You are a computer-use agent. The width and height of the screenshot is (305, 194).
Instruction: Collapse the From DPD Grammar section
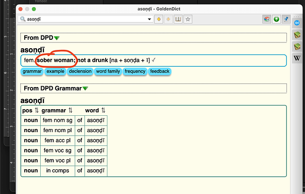click(x=85, y=88)
